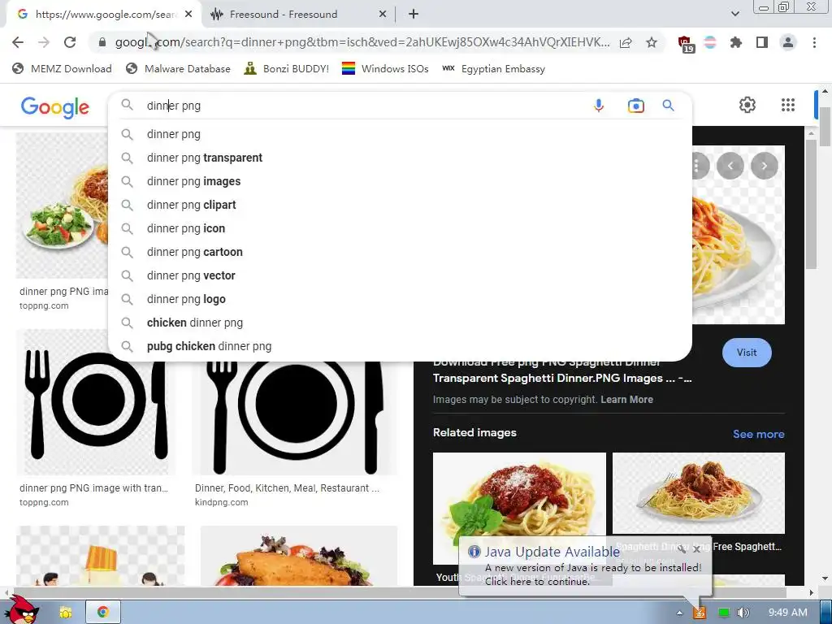Open the volume speaker tray icon

coord(743,613)
